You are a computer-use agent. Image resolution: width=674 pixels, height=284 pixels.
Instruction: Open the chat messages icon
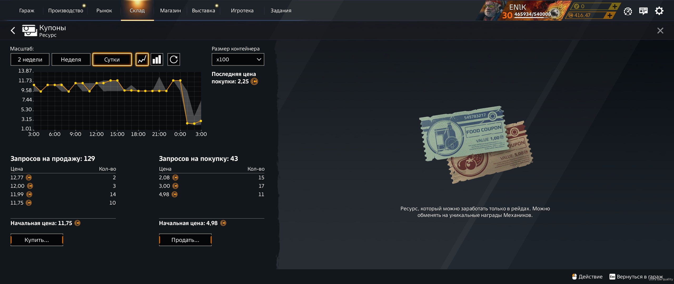[643, 11]
